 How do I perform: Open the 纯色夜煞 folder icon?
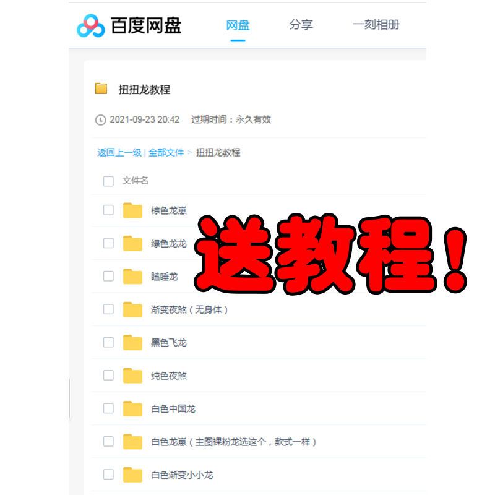132,376
